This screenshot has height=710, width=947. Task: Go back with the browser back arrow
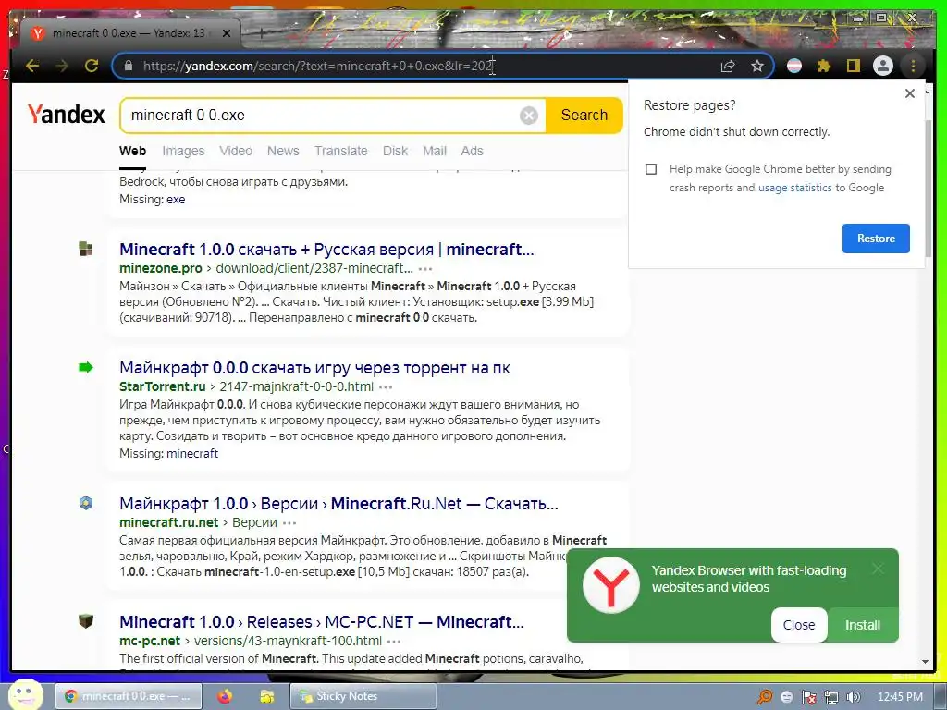pyautogui.click(x=32, y=66)
